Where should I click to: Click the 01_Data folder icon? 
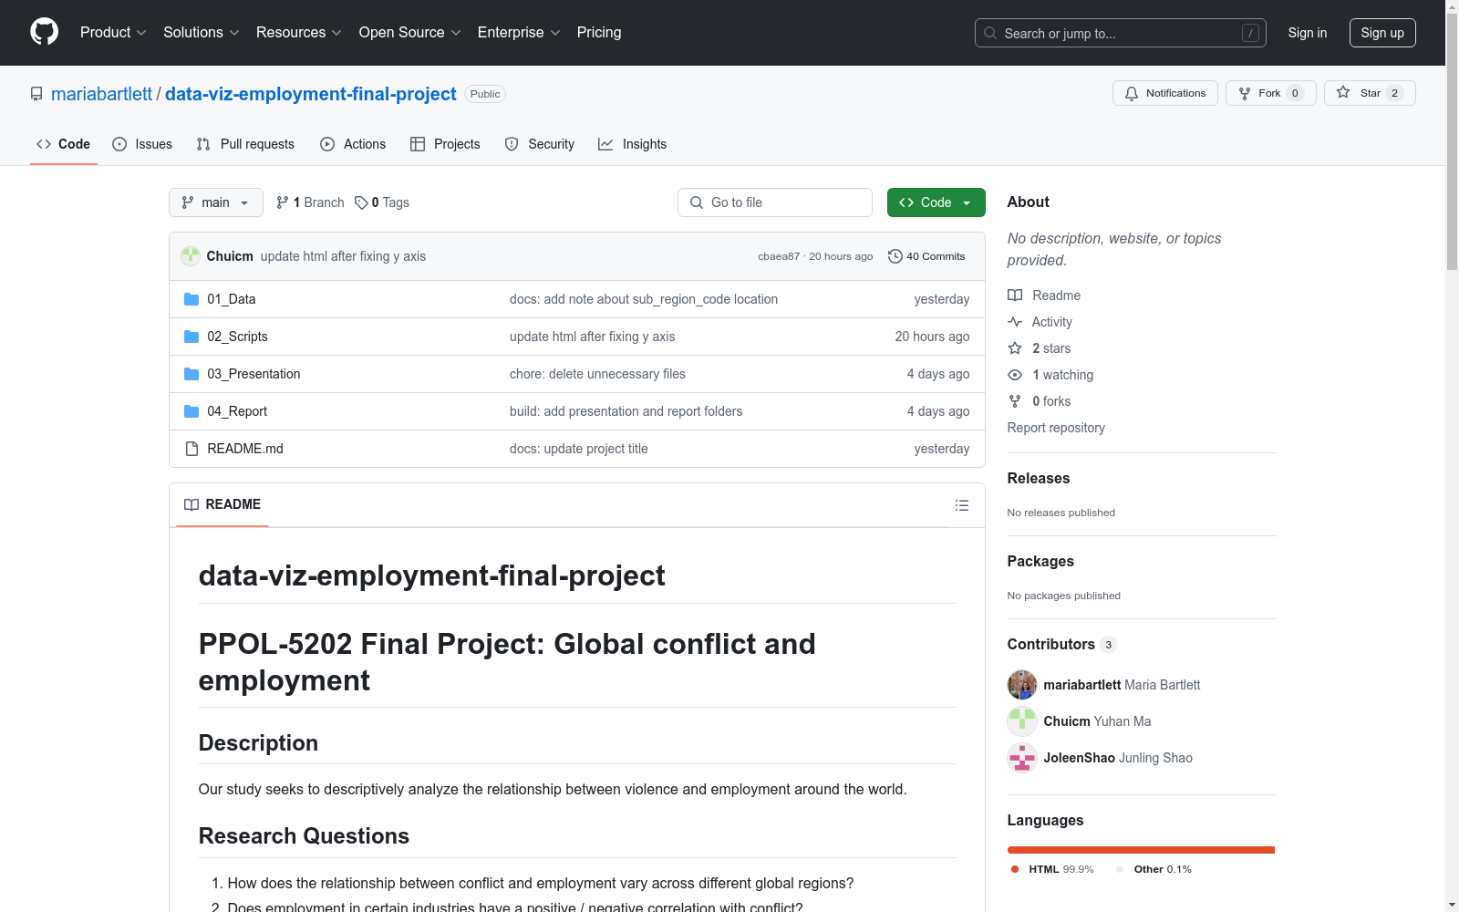click(191, 299)
